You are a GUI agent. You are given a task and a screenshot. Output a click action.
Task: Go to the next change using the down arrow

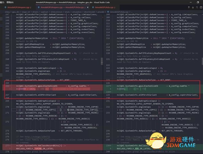point(193,7)
